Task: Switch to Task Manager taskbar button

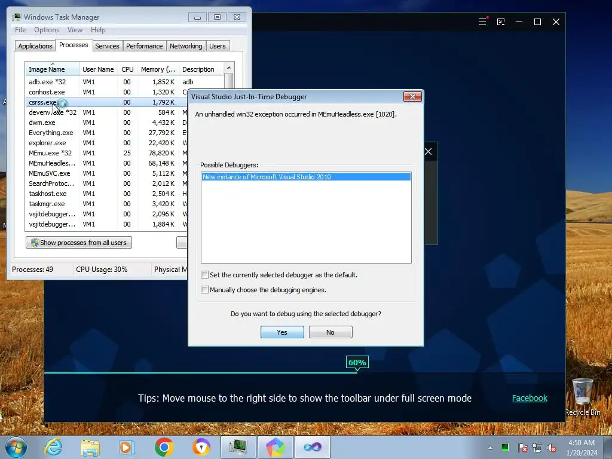Action: (238, 447)
